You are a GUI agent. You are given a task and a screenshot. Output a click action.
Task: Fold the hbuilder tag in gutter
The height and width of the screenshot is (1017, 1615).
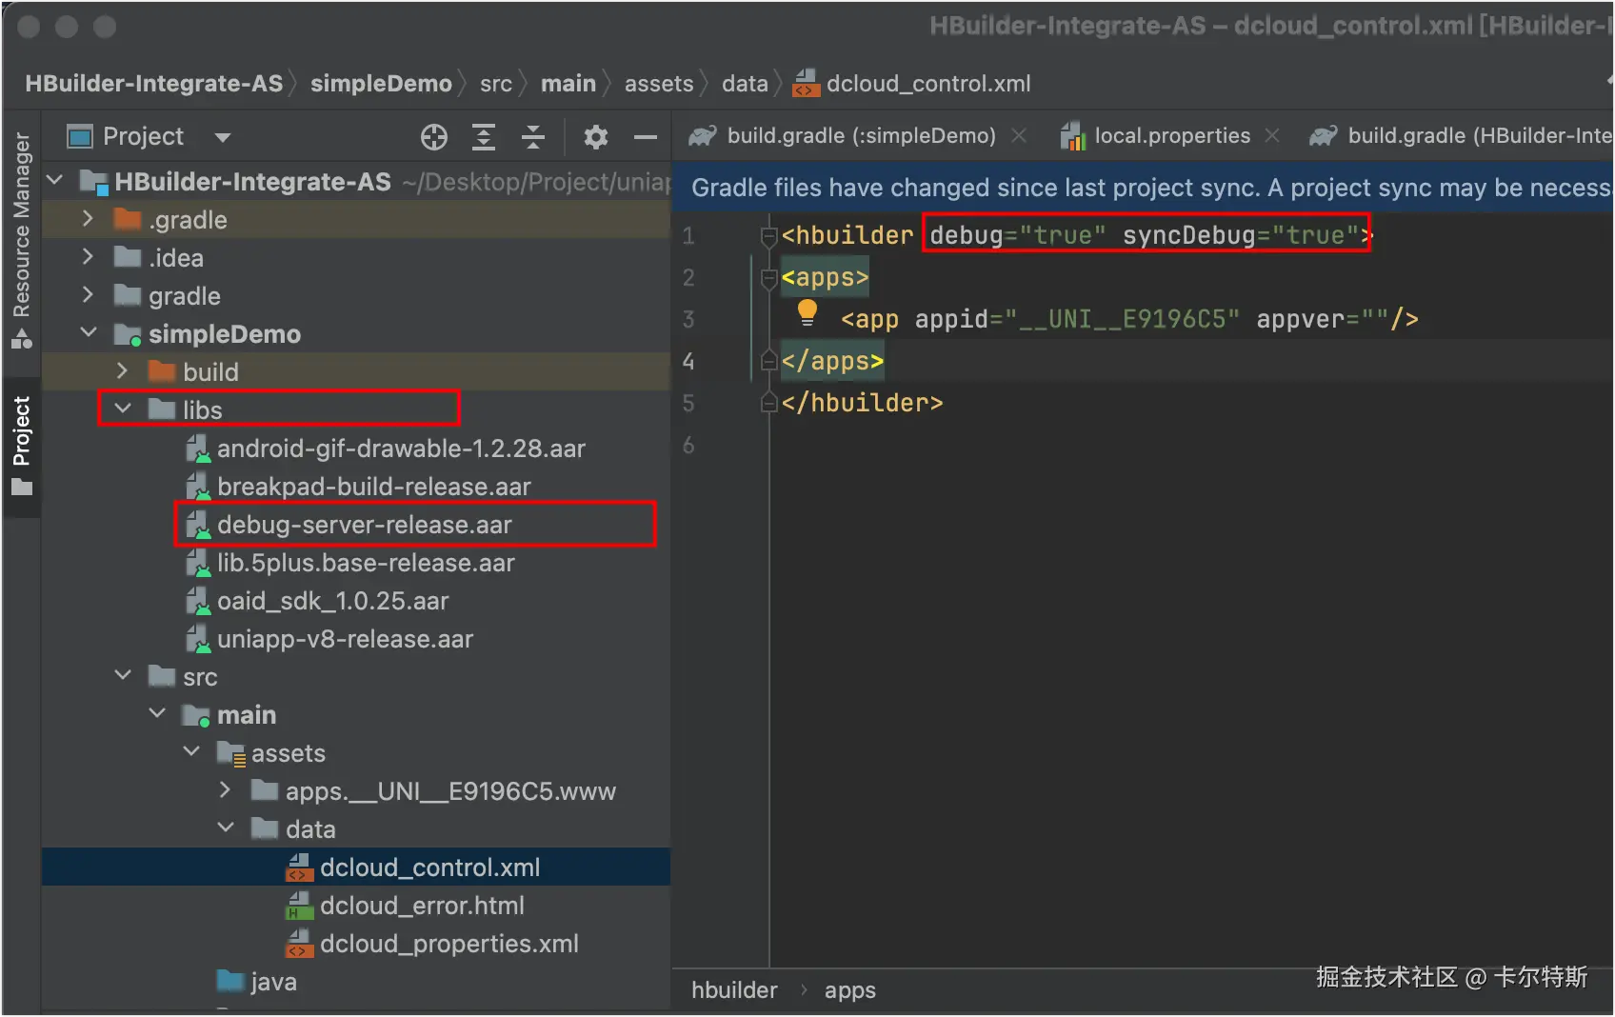pos(769,235)
